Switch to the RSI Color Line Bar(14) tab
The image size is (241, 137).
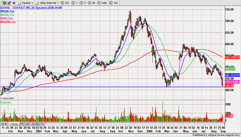(x=32, y=124)
